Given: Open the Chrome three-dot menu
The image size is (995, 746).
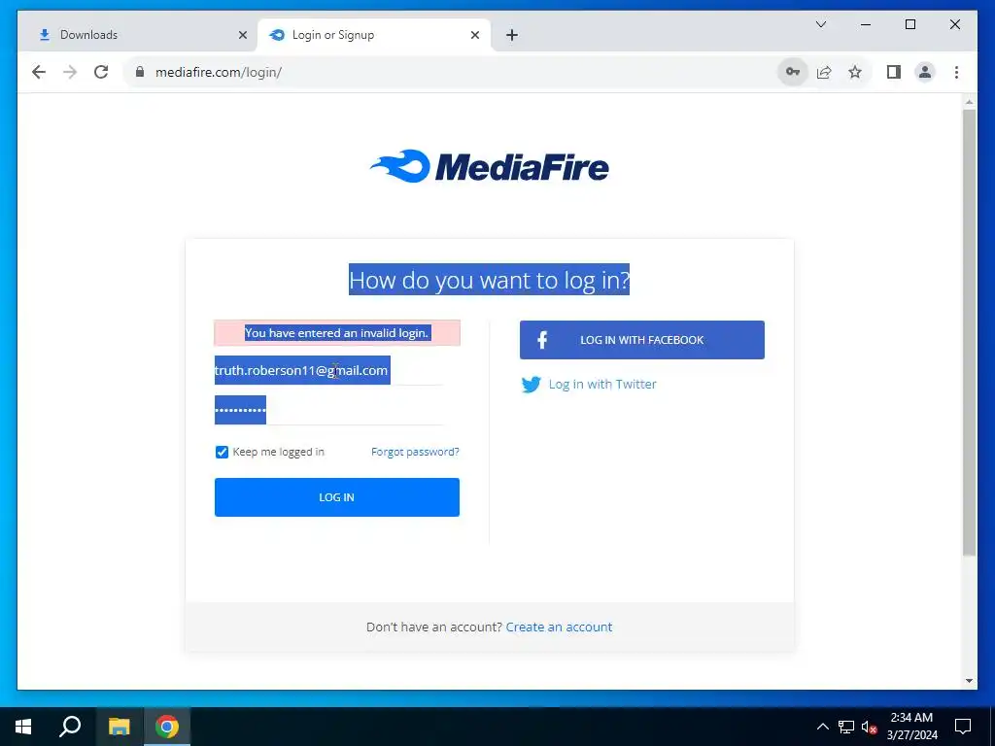Looking at the screenshot, I should (x=956, y=72).
